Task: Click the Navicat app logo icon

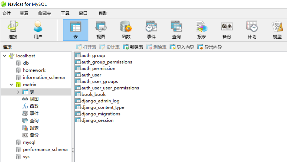Action: coord(3,4)
